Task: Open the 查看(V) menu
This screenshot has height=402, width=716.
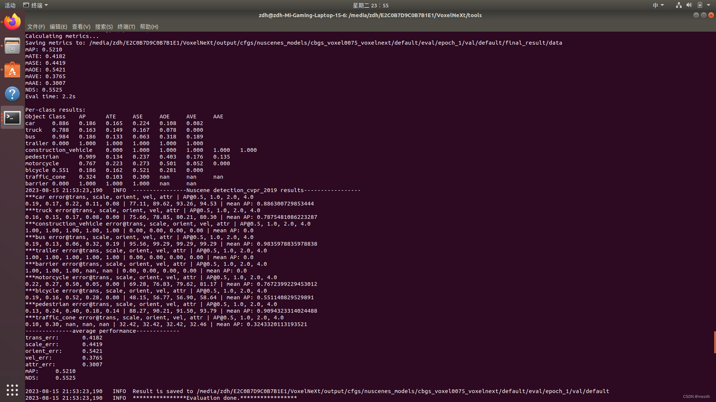Action: coord(81,27)
